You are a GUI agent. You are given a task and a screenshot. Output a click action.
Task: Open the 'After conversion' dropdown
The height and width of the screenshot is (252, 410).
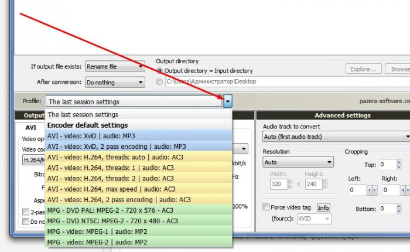click(115, 82)
